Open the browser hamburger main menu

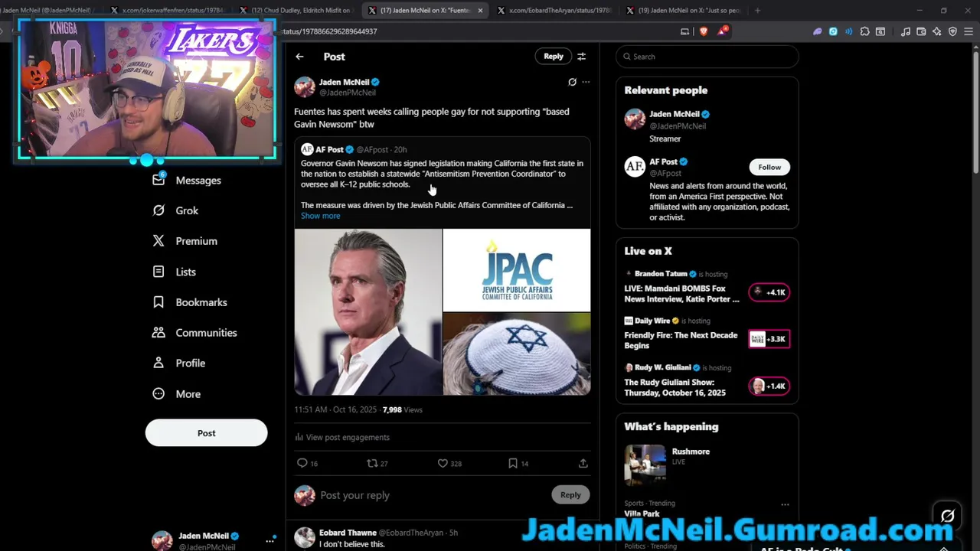coord(969,31)
